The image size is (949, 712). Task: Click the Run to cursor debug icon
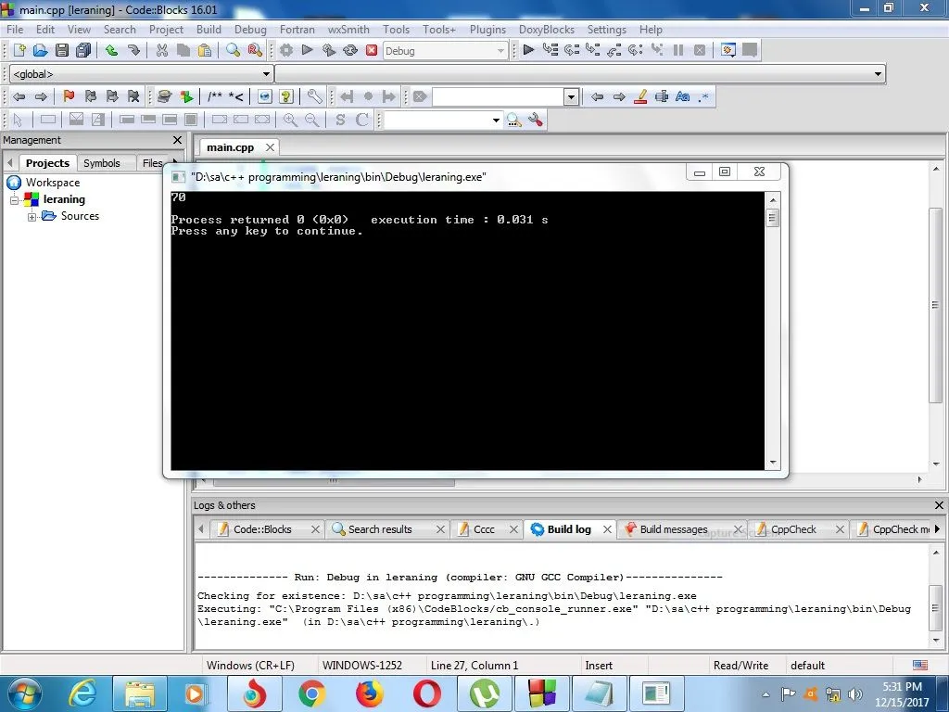550,50
